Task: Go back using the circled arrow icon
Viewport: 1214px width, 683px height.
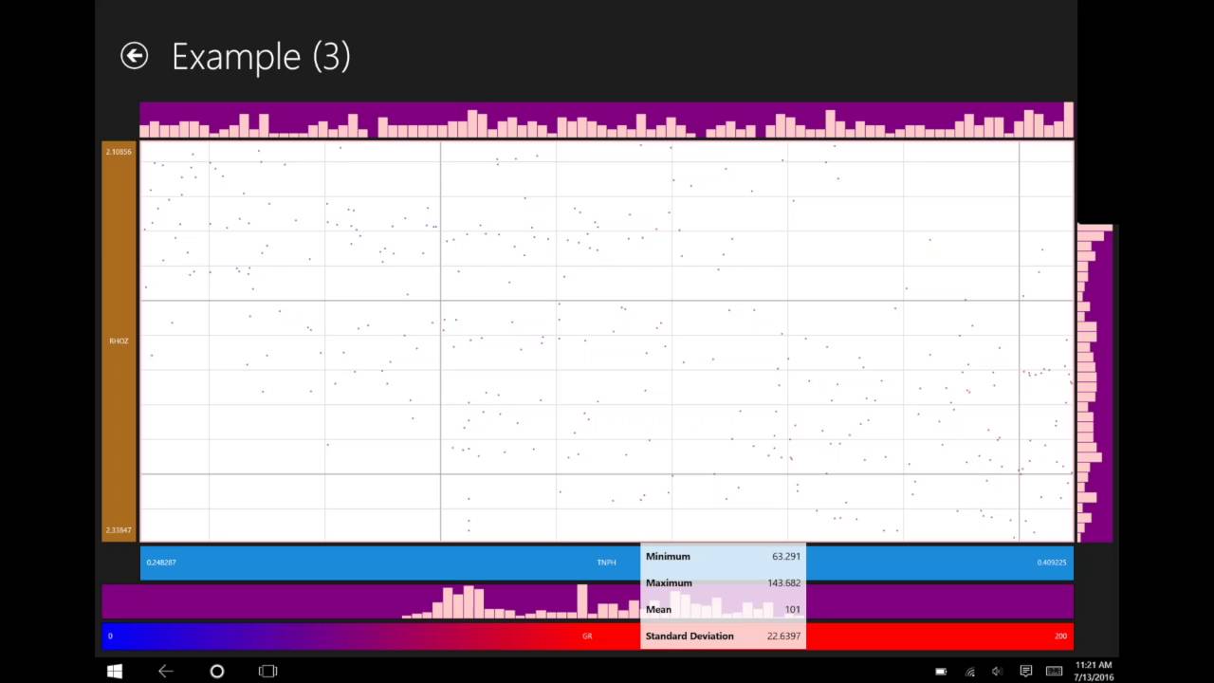Action: pos(134,56)
